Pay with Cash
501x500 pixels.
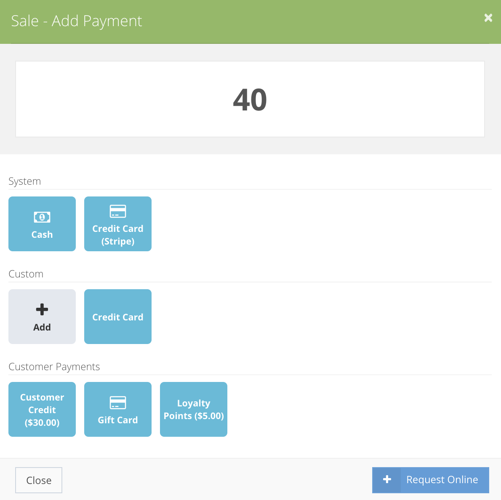(x=42, y=223)
